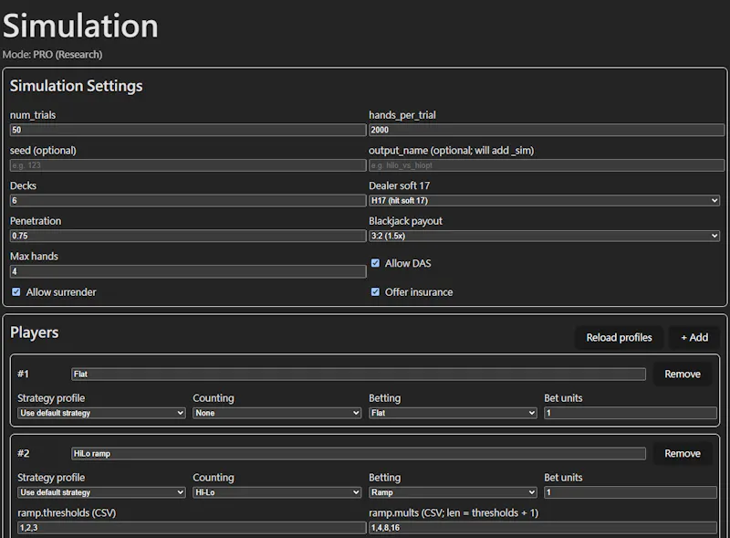Expand the Blackjack payout dropdown
Image resolution: width=730 pixels, height=538 pixels.
pos(544,236)
